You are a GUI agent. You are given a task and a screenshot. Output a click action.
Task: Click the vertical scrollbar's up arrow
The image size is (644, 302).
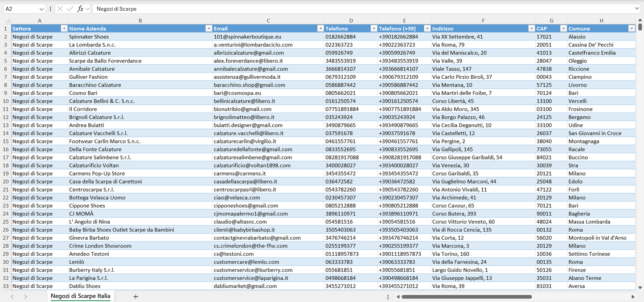pos(640,20)
